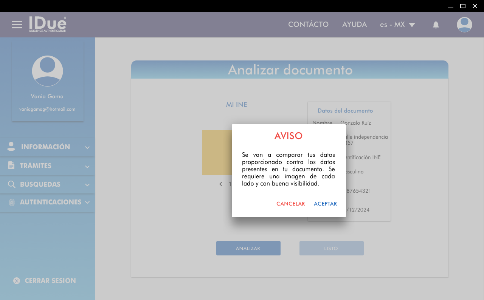Click the magnifier Búsquedas icon
The height and width of the screenshot is (300, 484).
(x=12, y=184)
